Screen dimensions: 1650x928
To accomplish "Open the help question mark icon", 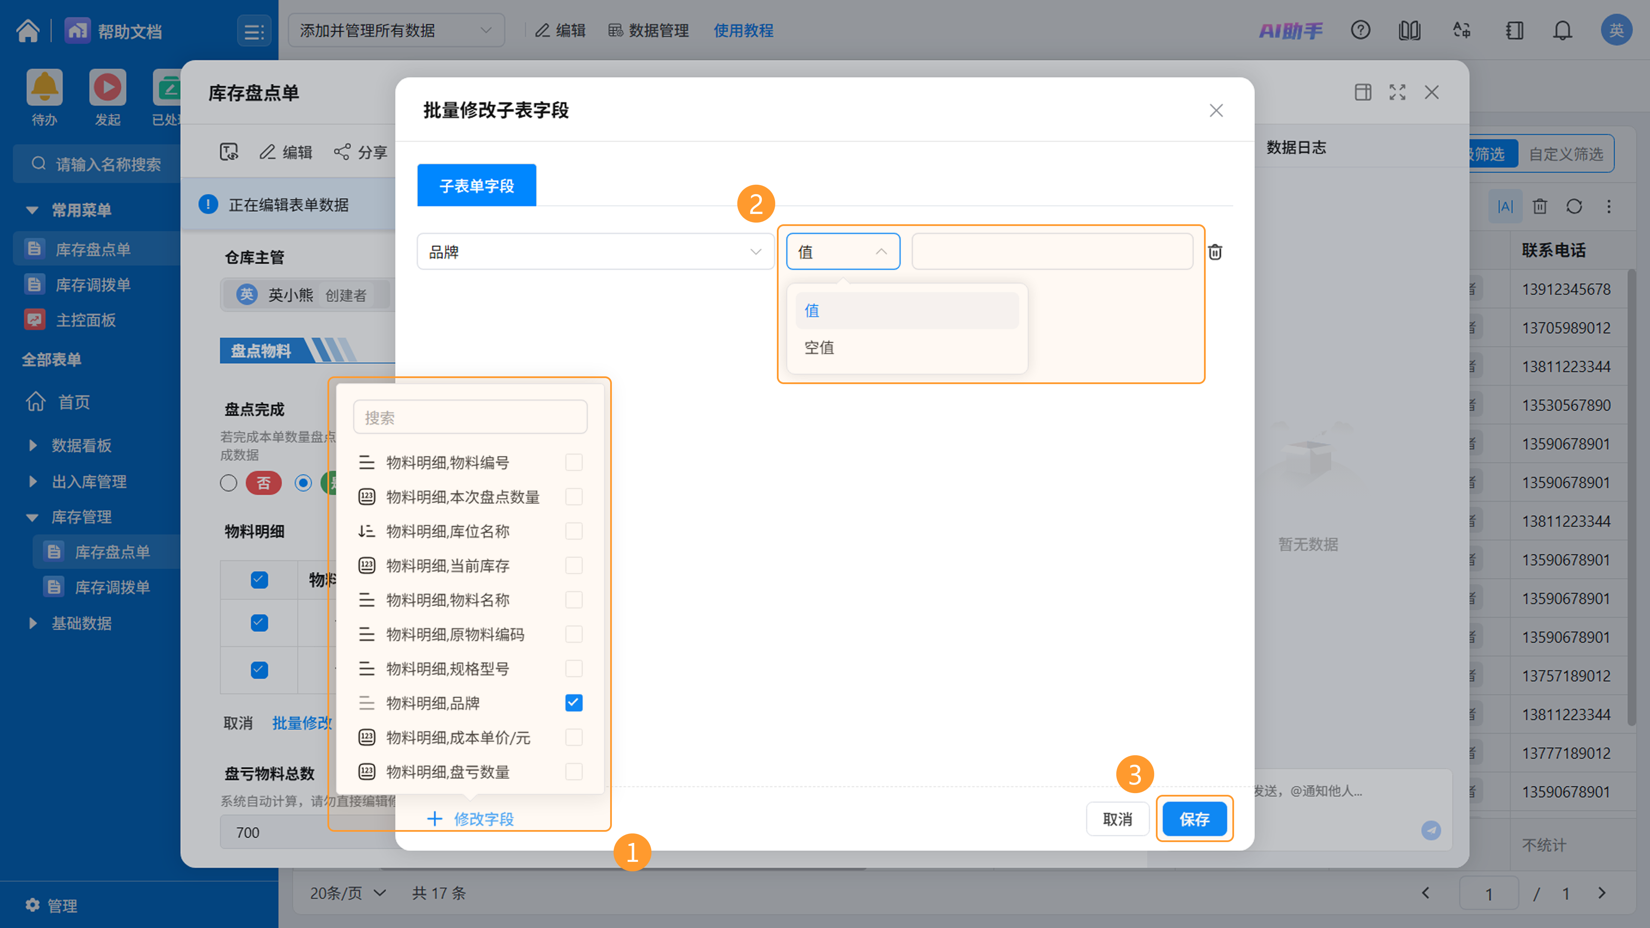I will tap(1360, 30).
